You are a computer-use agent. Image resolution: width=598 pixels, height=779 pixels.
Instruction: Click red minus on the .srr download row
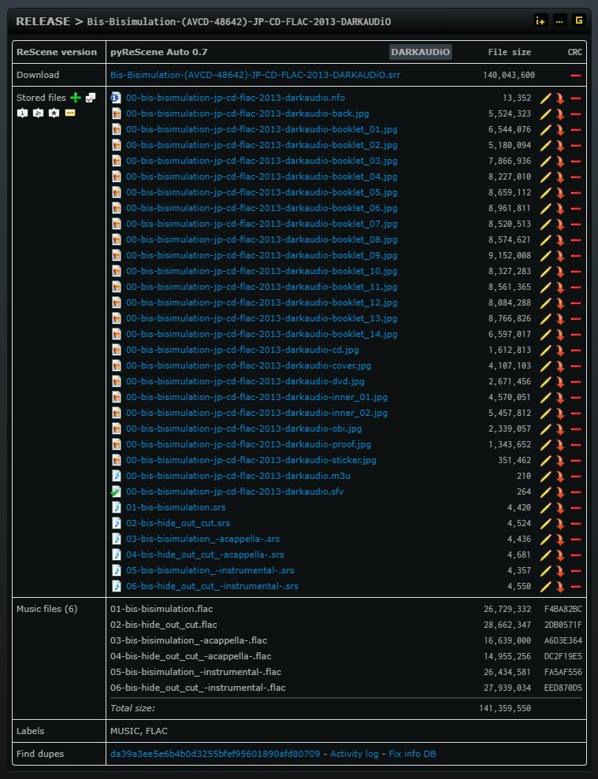pos(576,76)
